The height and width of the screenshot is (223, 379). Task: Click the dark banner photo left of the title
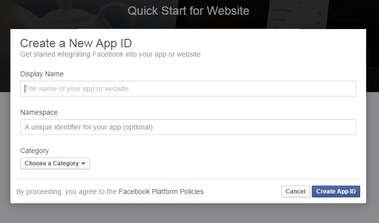click(59, 12)
